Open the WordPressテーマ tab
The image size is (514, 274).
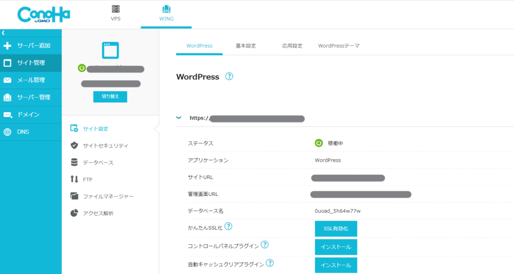339,46
